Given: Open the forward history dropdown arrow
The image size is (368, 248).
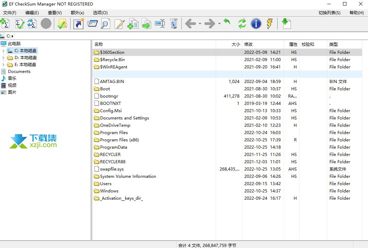Looking at the screenshot, I should click(219, 24).
